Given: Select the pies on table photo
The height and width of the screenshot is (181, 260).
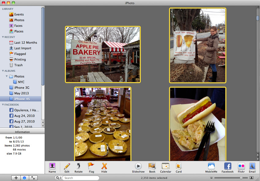Looking at the screenshot, I should point(103,124).
